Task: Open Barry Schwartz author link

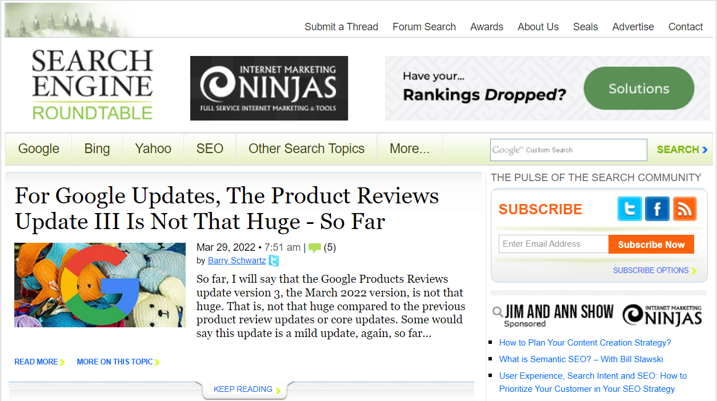Action: click(237, 260)
